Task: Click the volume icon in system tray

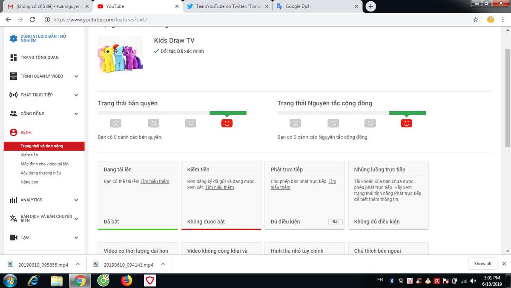Action: pos(473,281)
